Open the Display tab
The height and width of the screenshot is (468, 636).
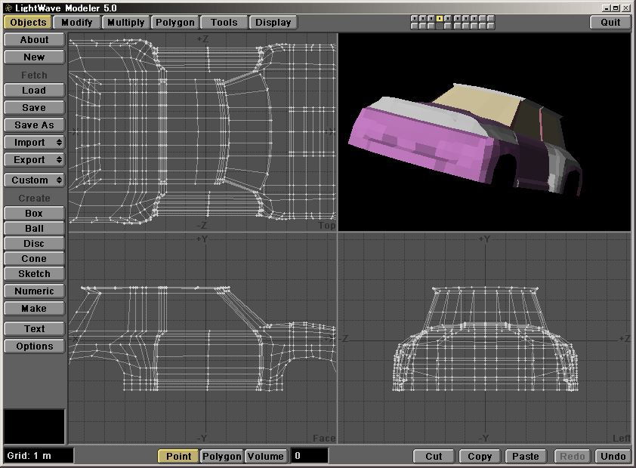(273, 23)
